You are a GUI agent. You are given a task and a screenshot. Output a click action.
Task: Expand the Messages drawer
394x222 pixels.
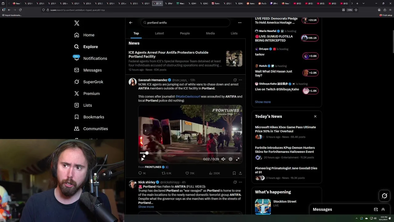pos(383,209)
